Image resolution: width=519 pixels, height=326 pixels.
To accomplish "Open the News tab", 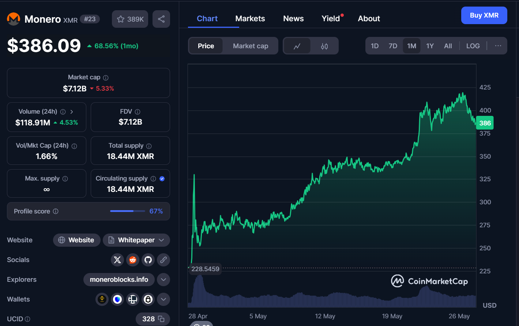I will pos(293,19).
